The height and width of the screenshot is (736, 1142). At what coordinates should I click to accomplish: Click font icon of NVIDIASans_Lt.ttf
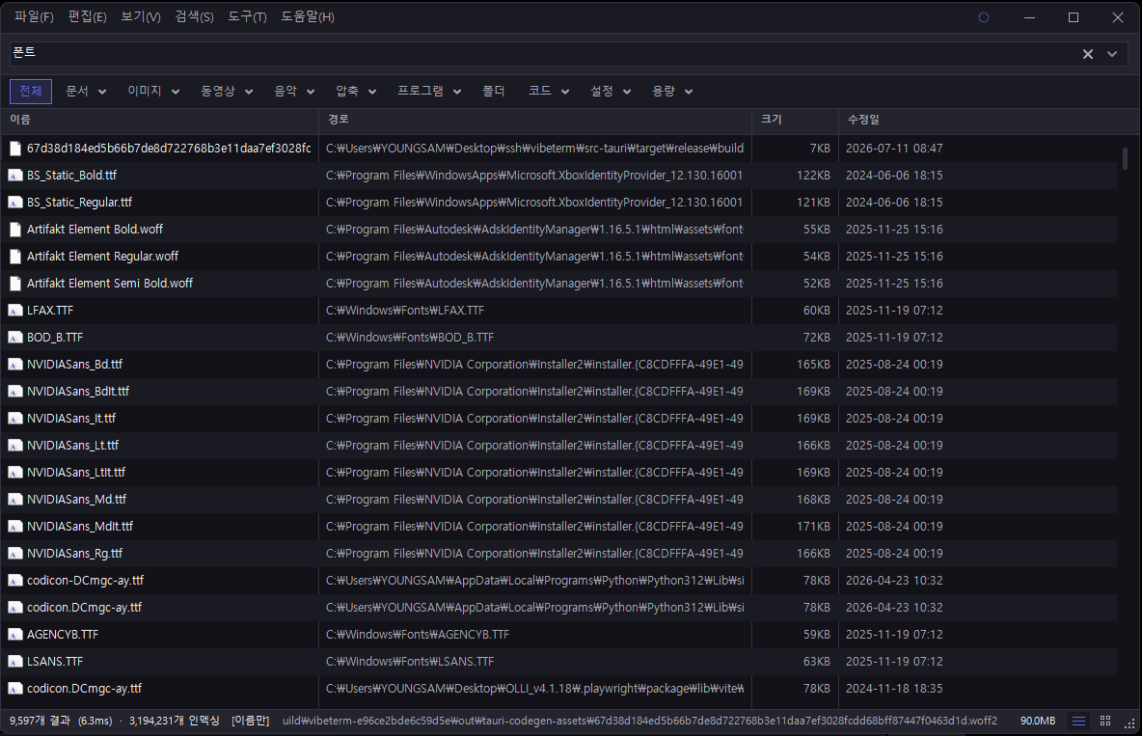coord(14,446)
